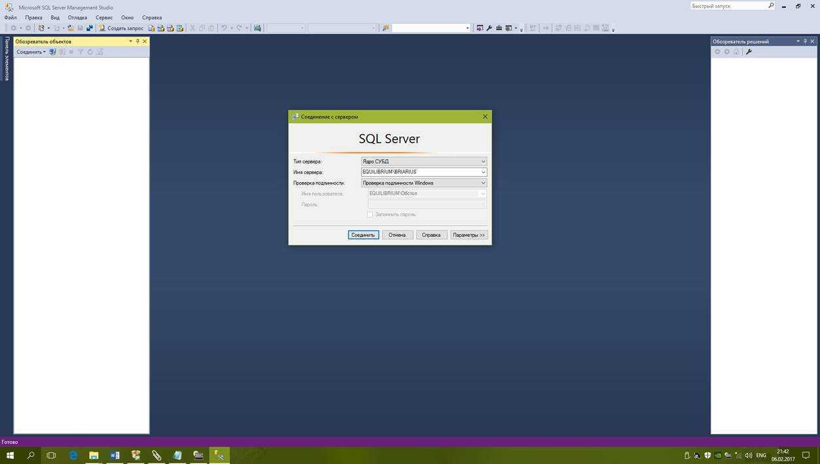Expand the Имя сервера dropdown list

pyautogui.click(x=483, y=172)
